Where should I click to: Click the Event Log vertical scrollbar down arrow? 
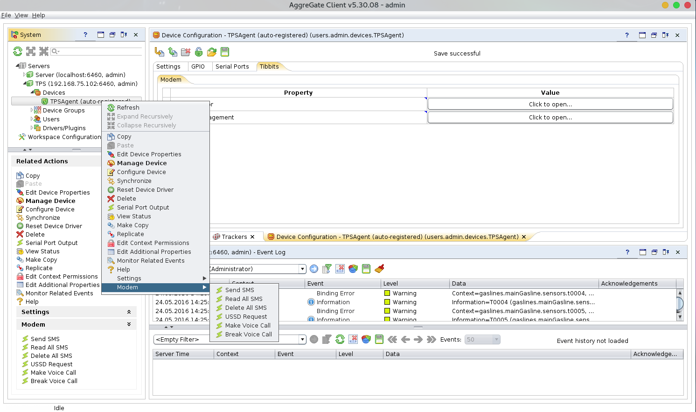point(680,316)
